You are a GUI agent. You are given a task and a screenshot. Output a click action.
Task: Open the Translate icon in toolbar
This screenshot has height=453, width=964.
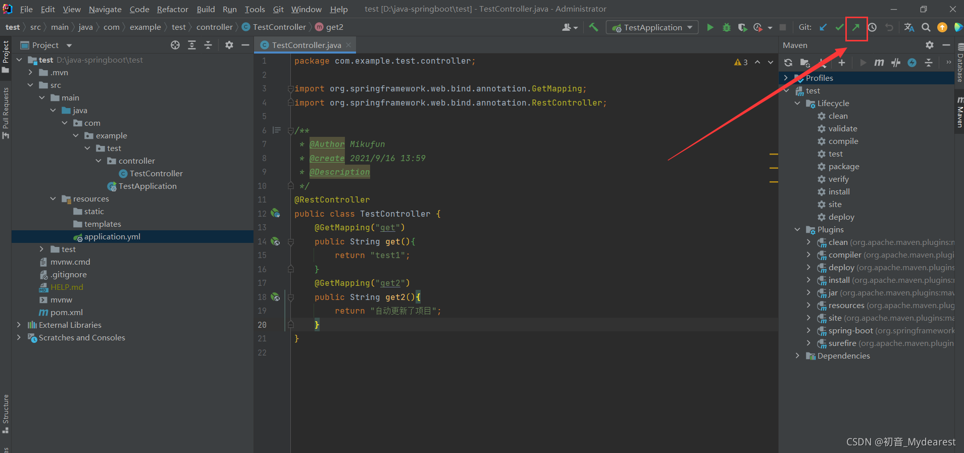click(x=909, y=27)
